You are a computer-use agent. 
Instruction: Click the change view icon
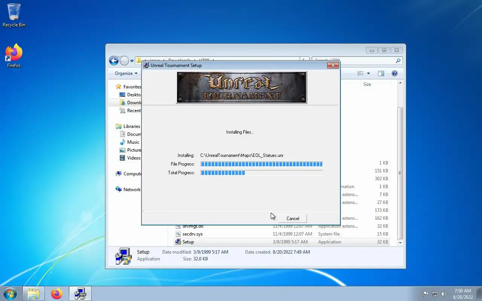tap(360, 73)
